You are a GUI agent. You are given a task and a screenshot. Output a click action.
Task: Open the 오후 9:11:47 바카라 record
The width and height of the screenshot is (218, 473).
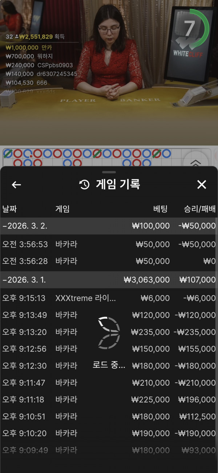point(109,383)
